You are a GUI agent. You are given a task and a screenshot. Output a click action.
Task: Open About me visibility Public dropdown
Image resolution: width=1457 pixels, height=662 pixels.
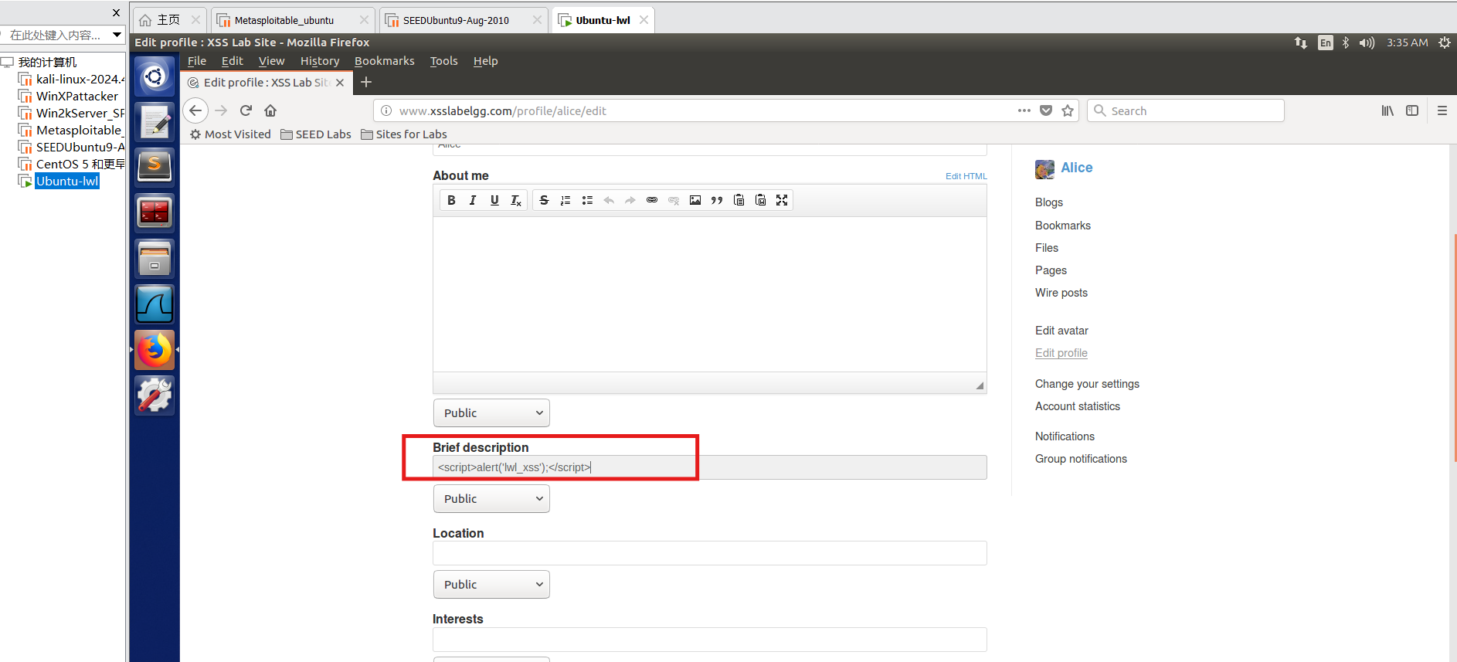click(x=491, y=413)
